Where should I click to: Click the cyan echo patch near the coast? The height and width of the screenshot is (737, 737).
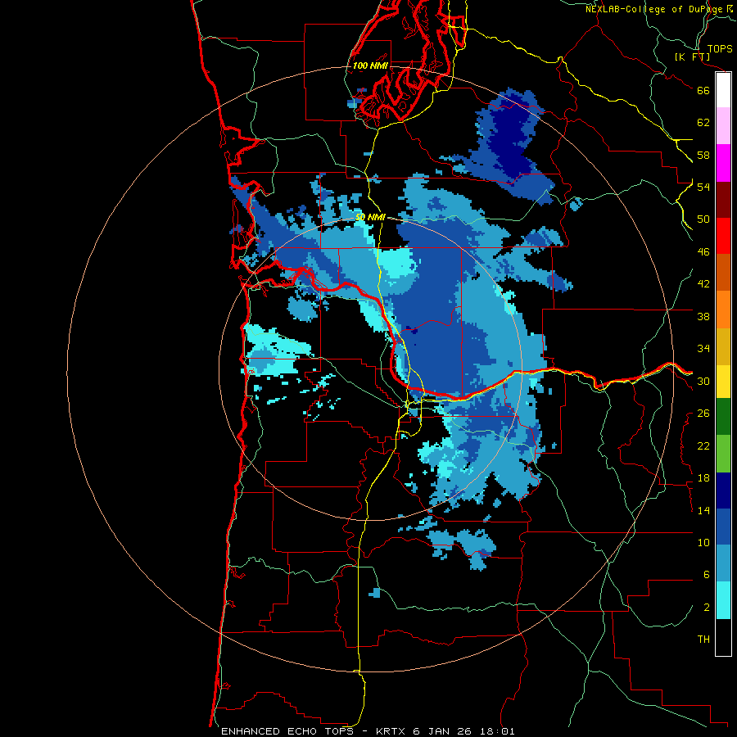click(275, 350)
